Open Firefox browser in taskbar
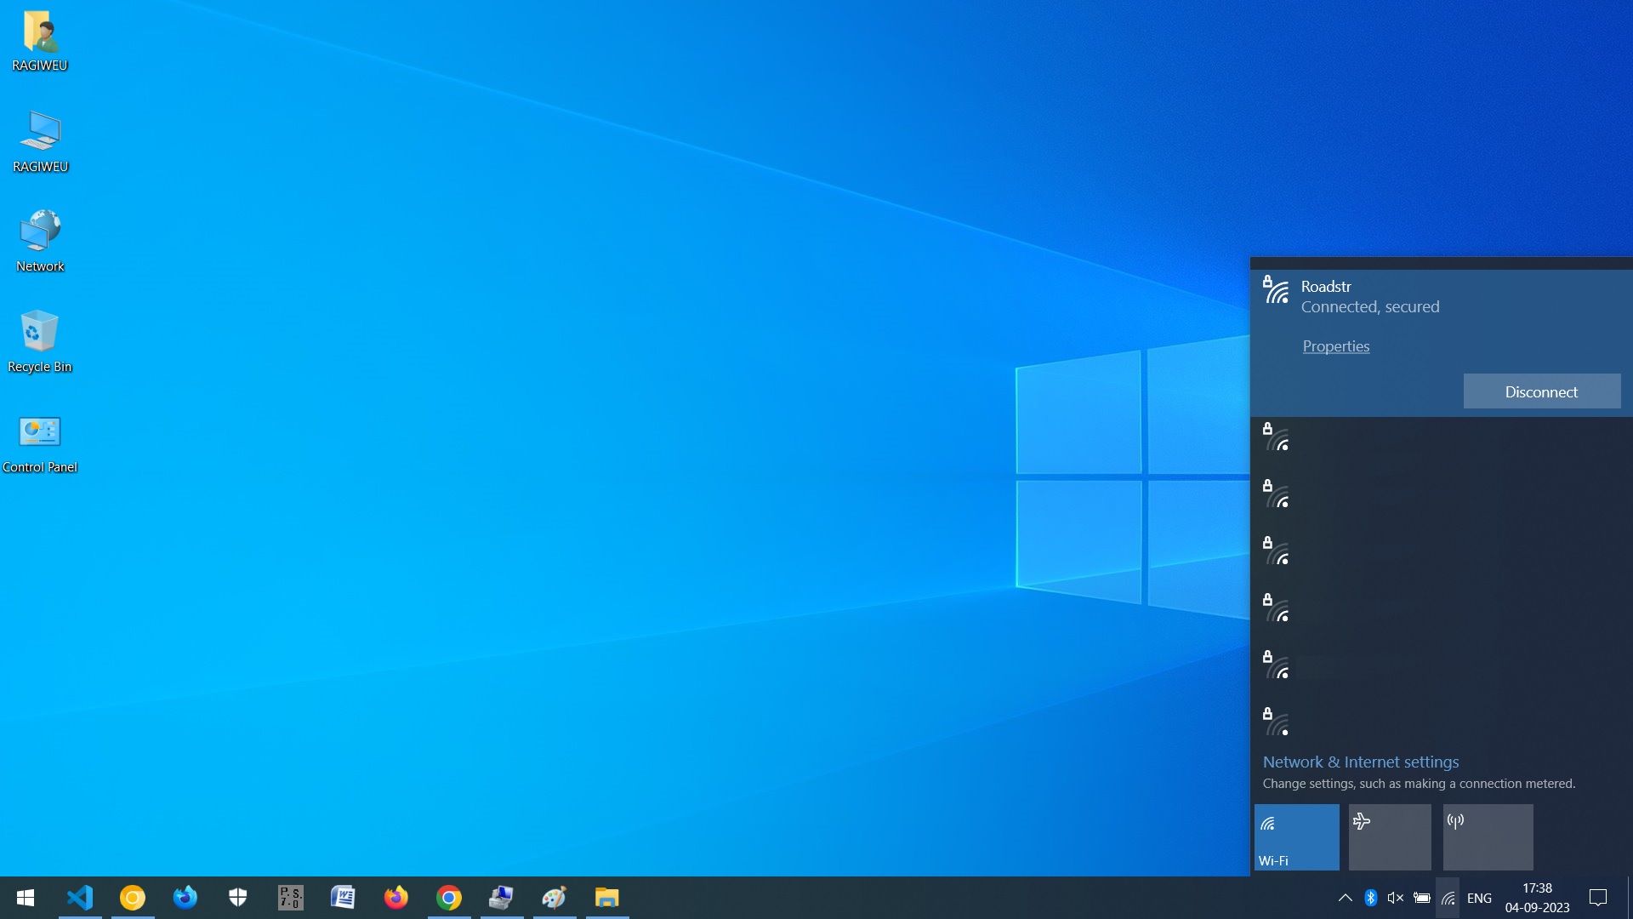Image resolution: width=1633 pixels, height=919 pixels. point(396,898)
